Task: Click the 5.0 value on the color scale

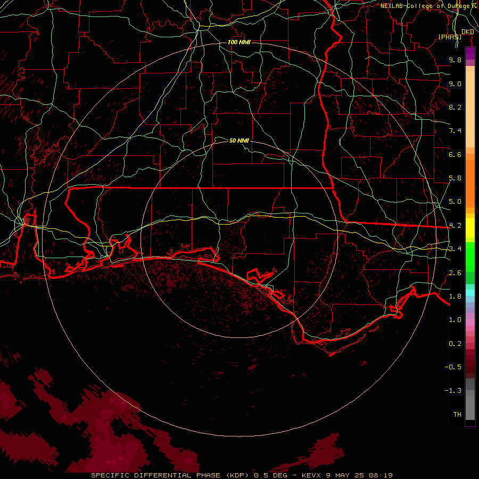Action: point(455,202)
